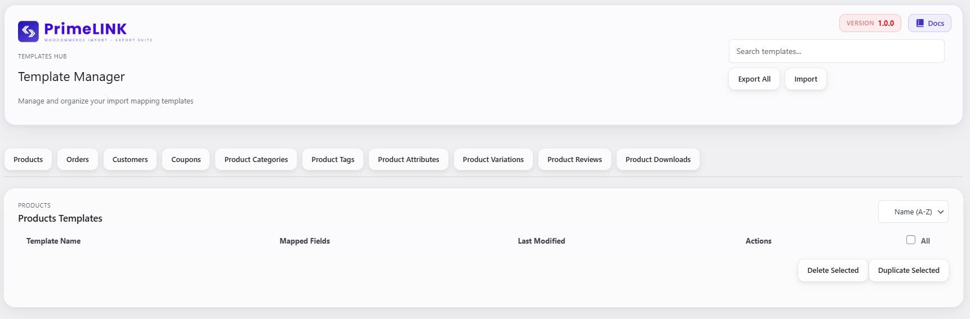Click the version 1.0.0 badge

[x=870, y=23]
